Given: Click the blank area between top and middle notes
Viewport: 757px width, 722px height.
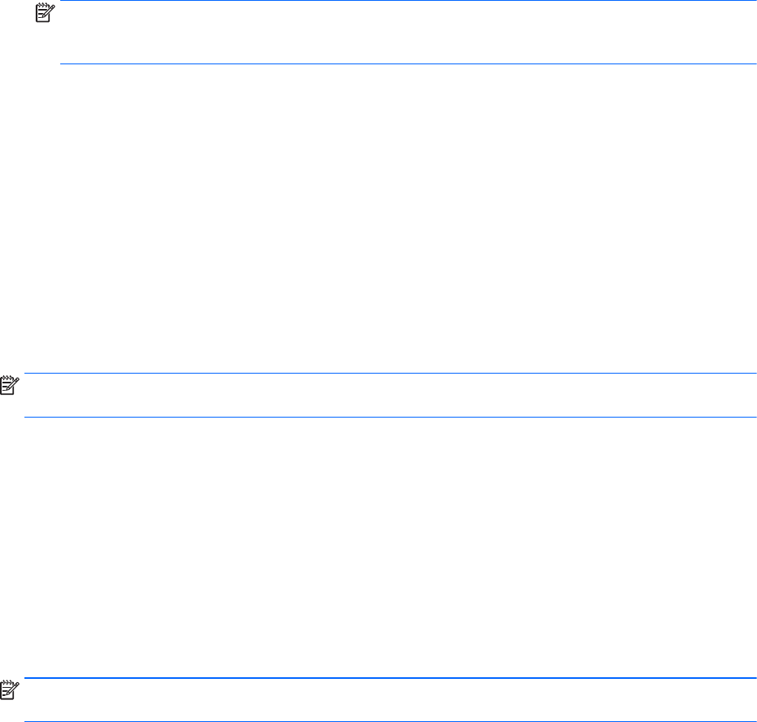Looking at the screenshot, I should (x=378, y=217).
